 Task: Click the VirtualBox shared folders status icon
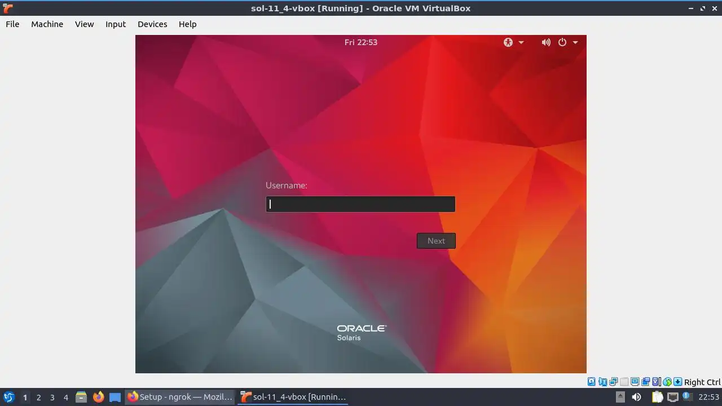click(646, 382)
